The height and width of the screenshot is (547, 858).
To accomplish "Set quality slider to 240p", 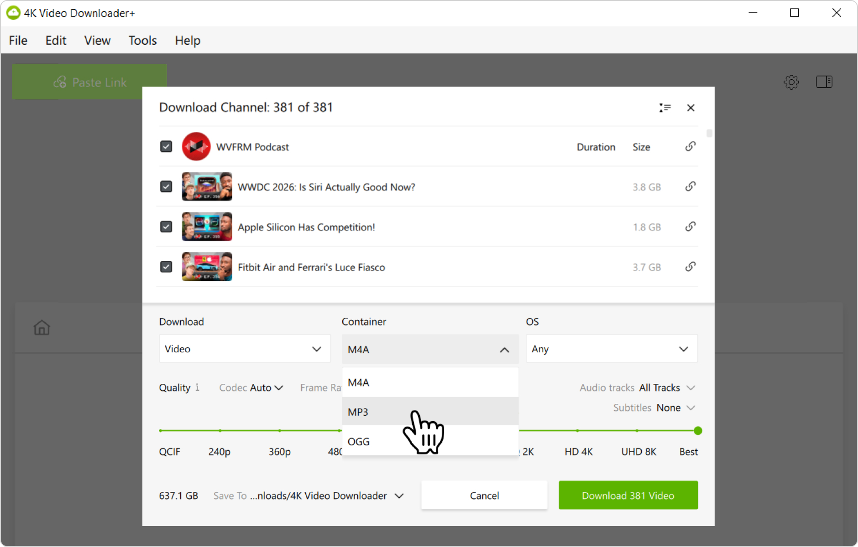I will click(x=220, y=430).
